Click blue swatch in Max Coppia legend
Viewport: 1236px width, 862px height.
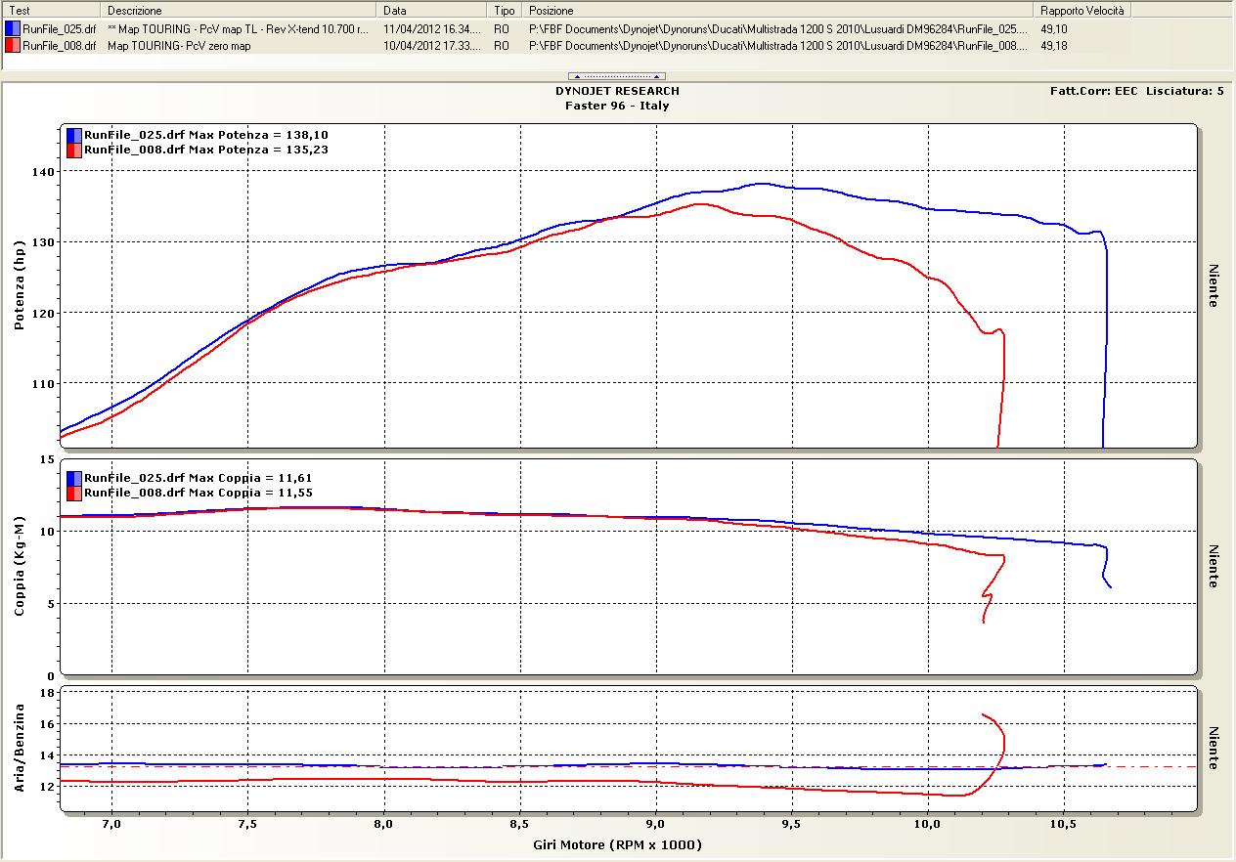coord(74,478)
